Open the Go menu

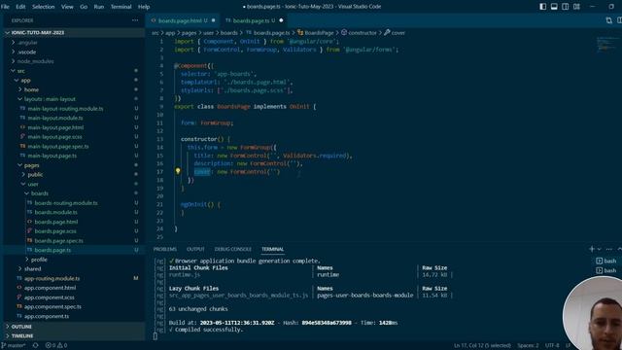coord(84,7)
